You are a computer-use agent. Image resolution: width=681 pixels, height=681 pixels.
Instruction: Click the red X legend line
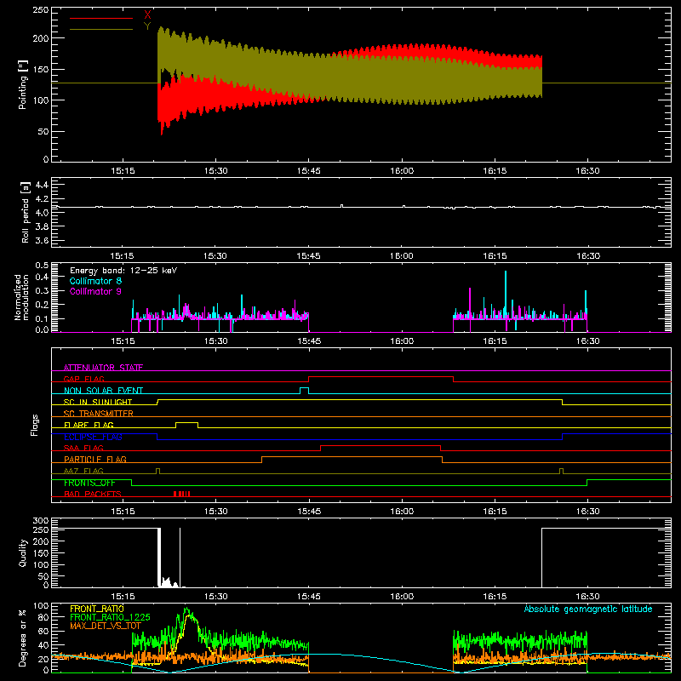(x=101, y=18)
